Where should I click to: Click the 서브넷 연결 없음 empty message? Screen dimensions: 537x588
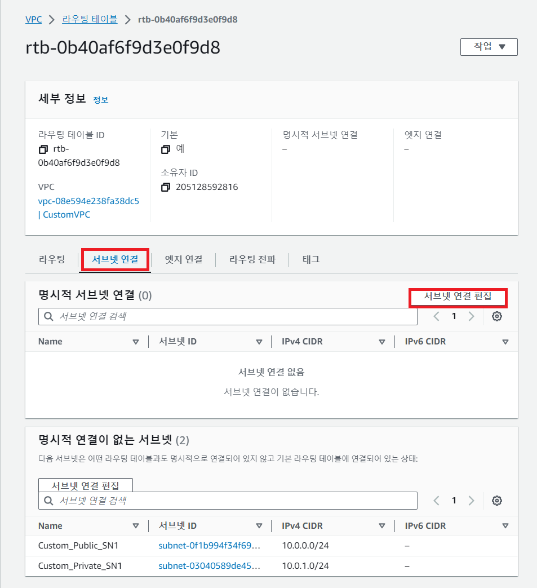pos(271,372)
